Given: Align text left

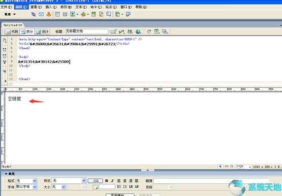Looking at the screenshot, I should (x=119, y=181).
